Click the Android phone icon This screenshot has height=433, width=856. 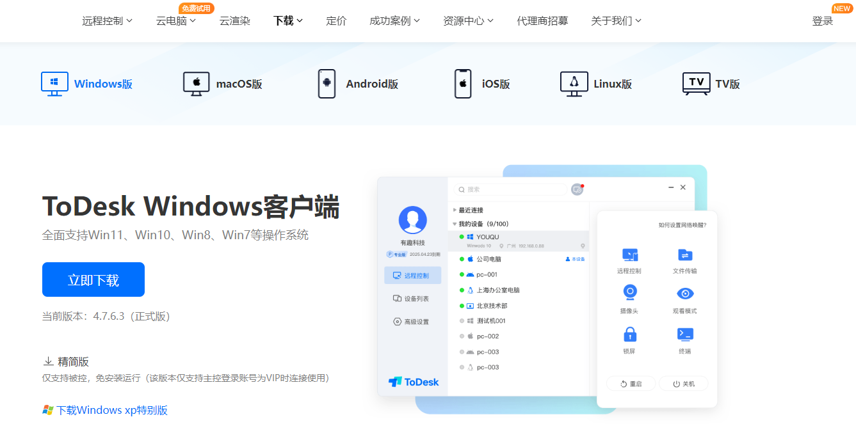[327, 84]
